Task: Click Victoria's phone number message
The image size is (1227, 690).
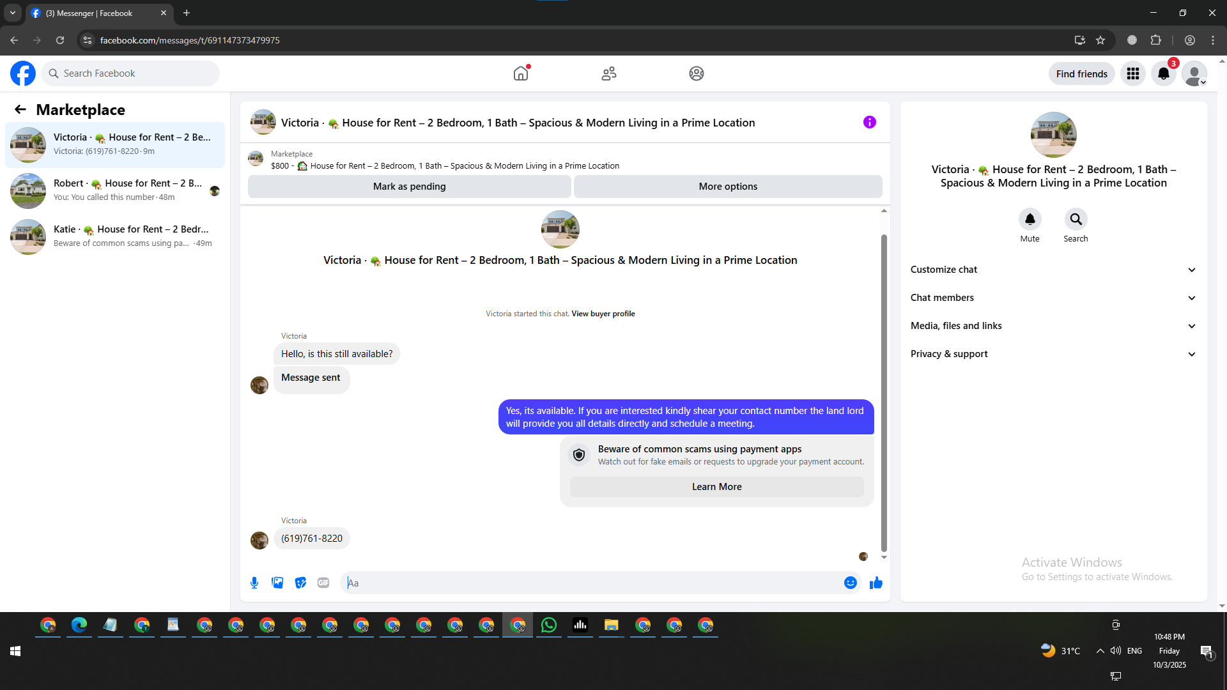Action: click(x=312, y=539)
